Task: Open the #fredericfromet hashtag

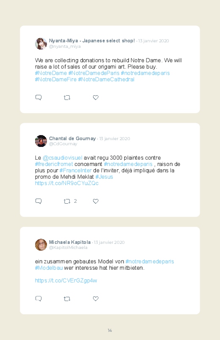Action: tap(54, 164)
